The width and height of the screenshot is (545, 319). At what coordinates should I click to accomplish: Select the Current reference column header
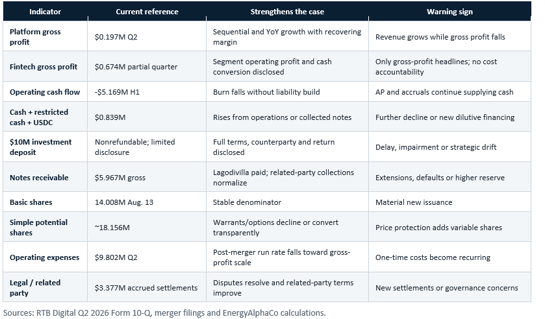coord(147,12)
